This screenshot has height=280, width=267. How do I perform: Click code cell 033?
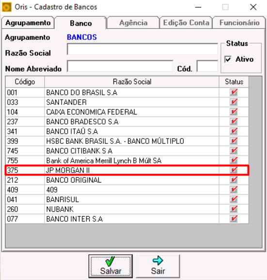25,102
